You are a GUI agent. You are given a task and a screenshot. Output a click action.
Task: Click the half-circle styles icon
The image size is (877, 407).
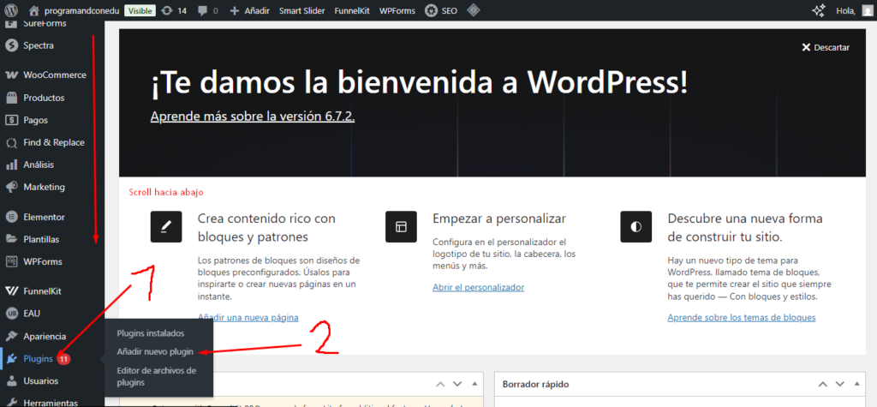636,227
